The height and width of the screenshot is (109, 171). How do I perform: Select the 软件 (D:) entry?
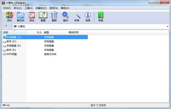coord(11,41)
